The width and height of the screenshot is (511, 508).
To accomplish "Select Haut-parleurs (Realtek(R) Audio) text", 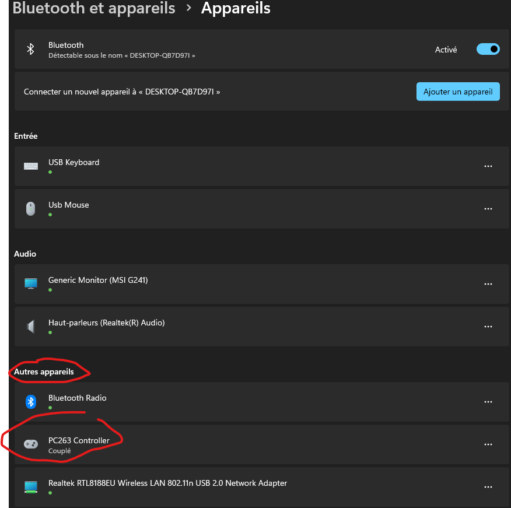I will point(107,323).
